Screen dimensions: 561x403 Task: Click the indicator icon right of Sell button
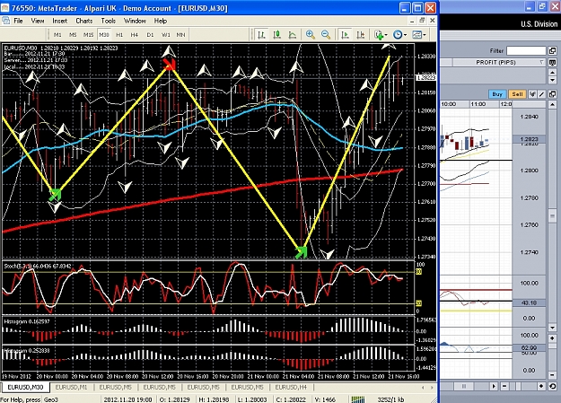click(x=532, y=94)
